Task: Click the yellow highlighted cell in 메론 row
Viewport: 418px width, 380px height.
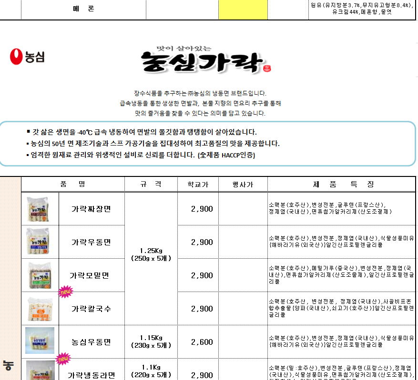Action: (243, 10)
